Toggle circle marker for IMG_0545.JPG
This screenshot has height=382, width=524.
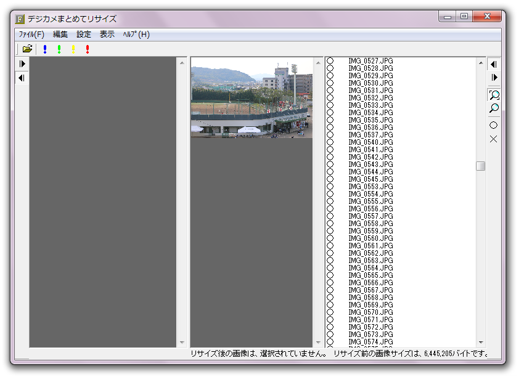330,179
